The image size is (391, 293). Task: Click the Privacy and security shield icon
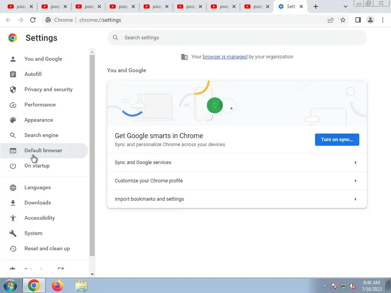click(x=13, y=89)
